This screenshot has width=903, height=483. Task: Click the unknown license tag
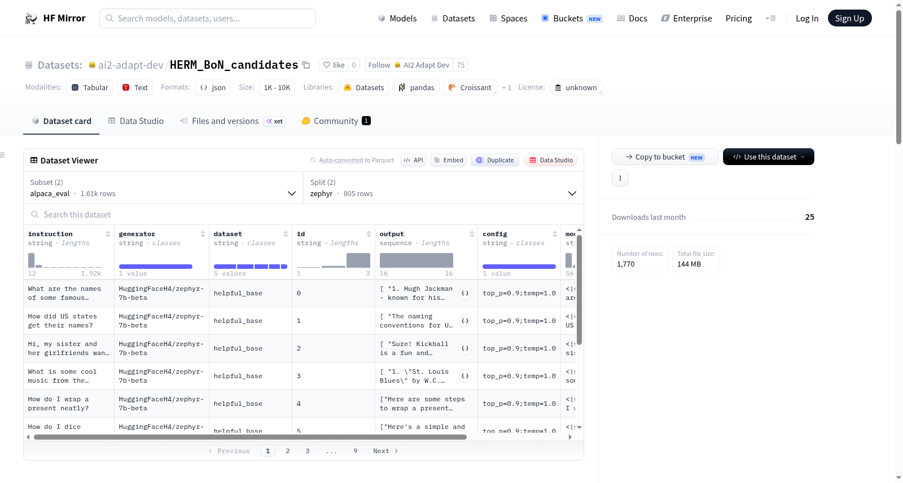coord(576,87)
